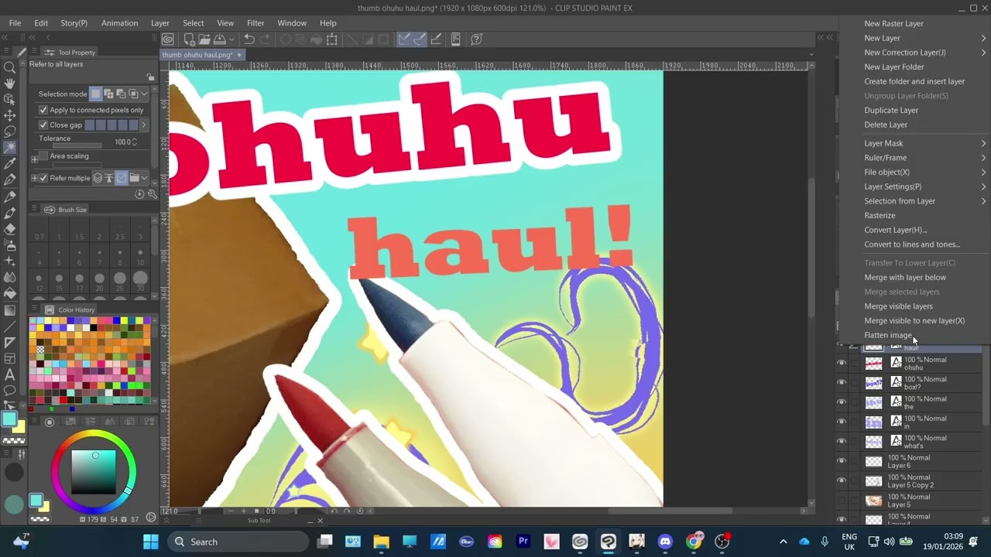Select the Fill bucket tool
This screenshot has height=557, width=991.
point(10,293)
